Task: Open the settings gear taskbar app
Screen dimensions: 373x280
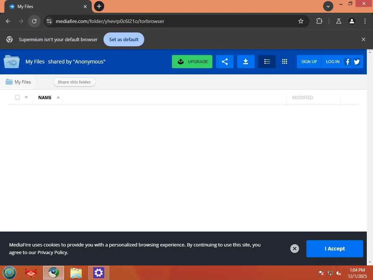Action: 98,273
